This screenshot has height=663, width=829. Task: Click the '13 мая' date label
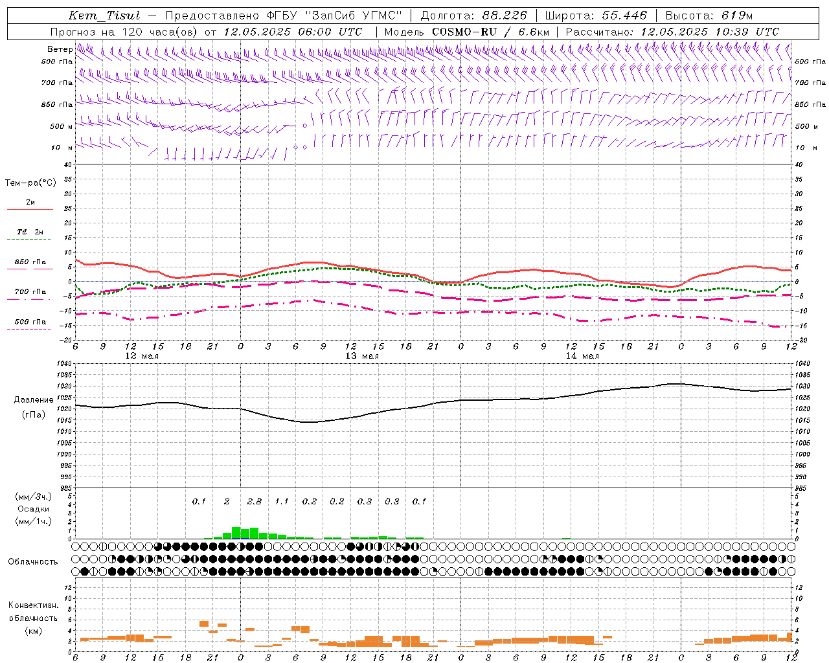362,356
